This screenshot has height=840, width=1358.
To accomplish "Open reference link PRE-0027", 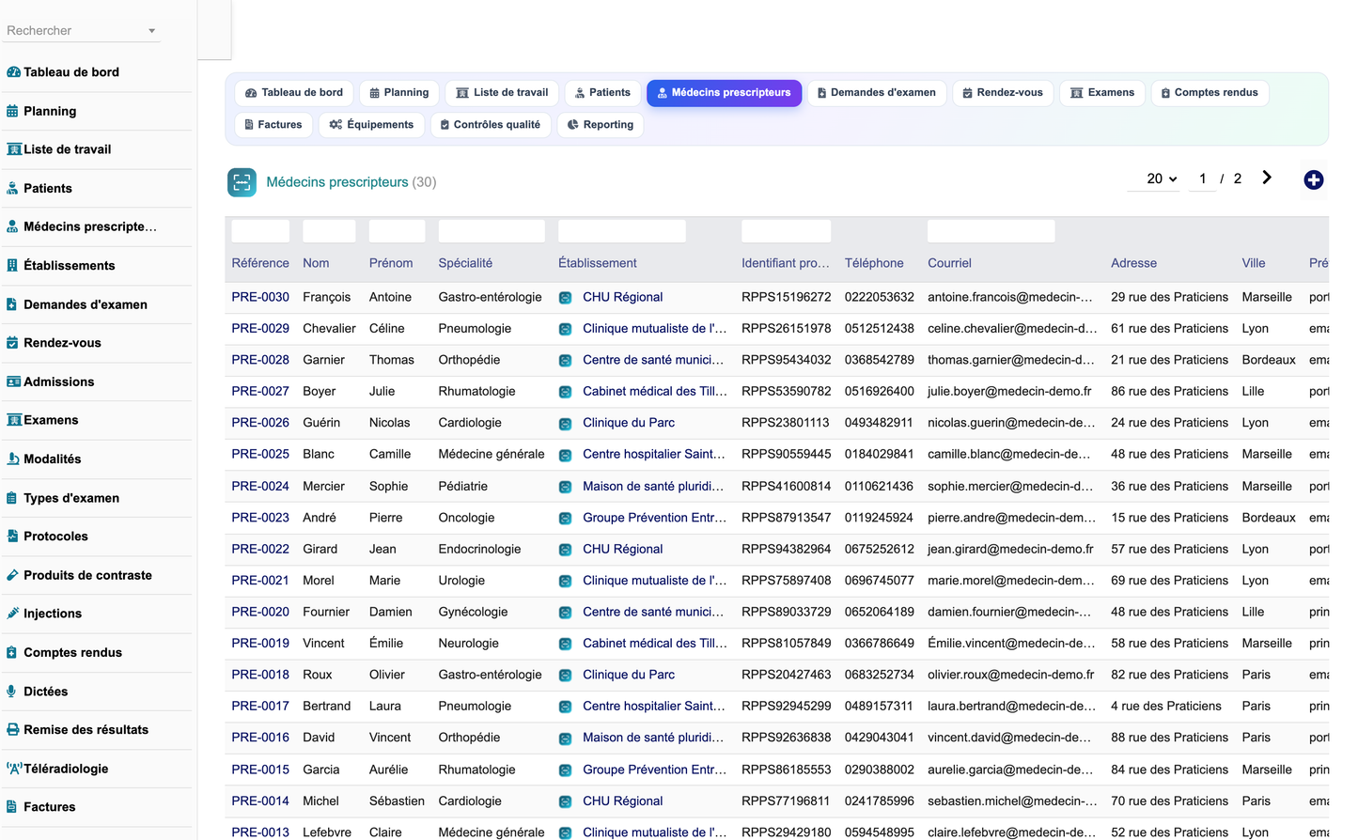I will [260, 391].
